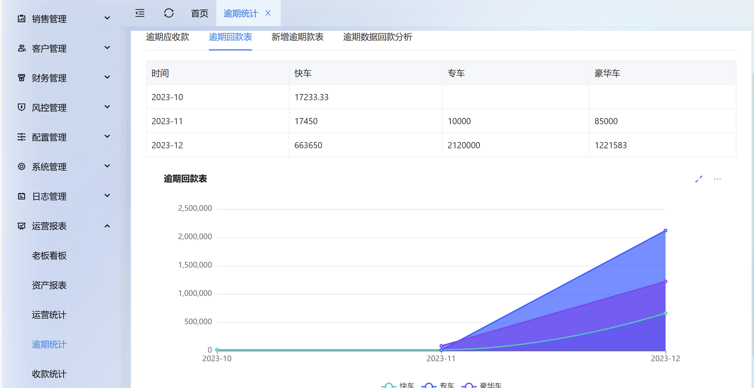Click the 系统管理 gear icon
The image size is (754, 388).
click(22, 166)
